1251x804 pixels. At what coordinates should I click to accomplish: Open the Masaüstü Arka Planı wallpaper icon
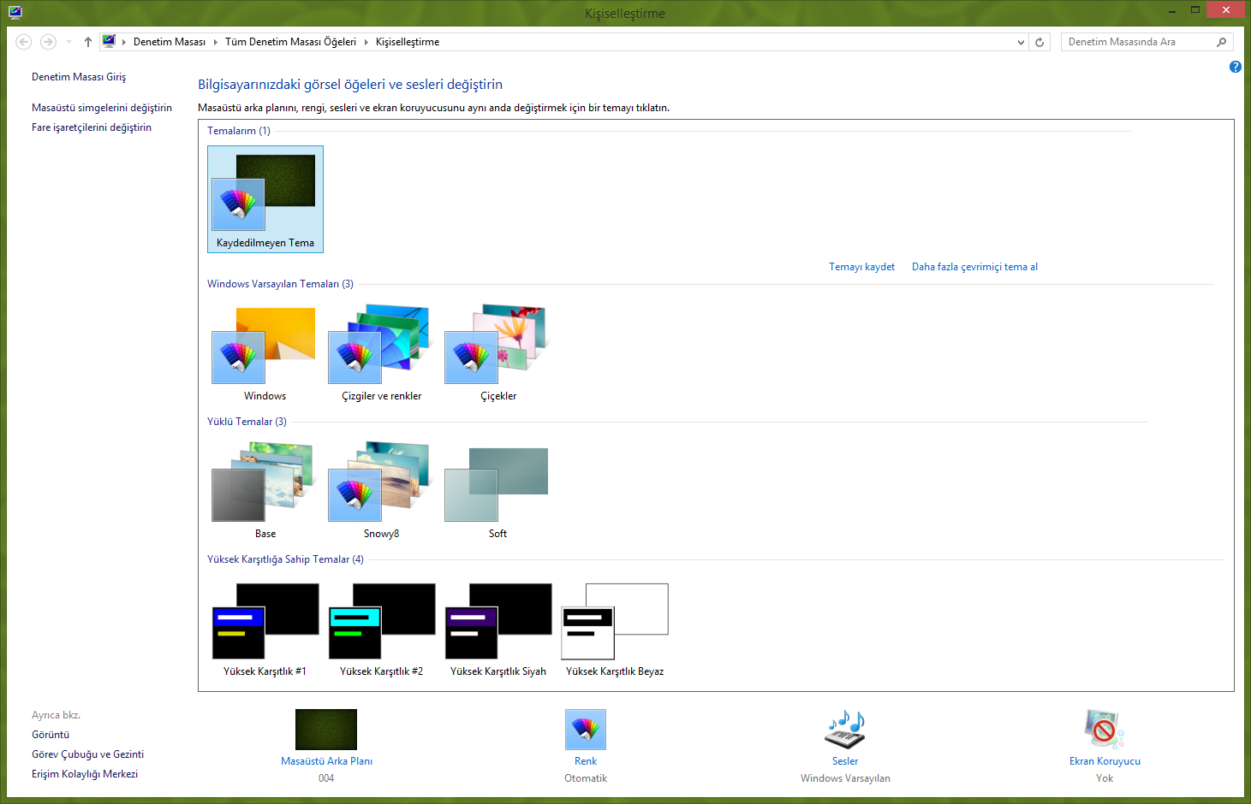[326, 730]
